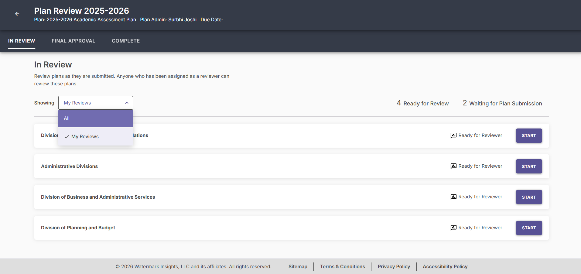This screenshot has width=581, height=274.
Task: Start review for Administrative Divisions
Action: tap(529, 166)
